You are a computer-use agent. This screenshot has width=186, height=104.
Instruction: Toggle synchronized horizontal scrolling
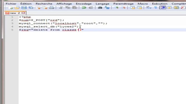pyautogui.click(x=139, y=8)
